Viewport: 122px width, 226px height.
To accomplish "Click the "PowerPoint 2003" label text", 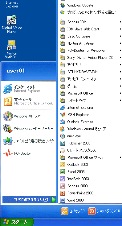I will [x=80, y=193].
